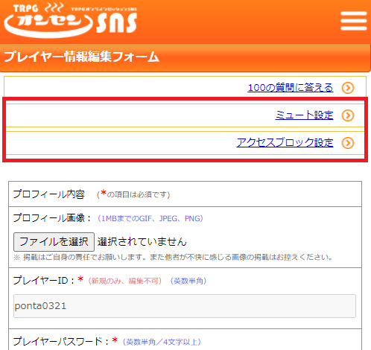Click the 英数半角/4文字以上 password hint

[x=162, y=342]
